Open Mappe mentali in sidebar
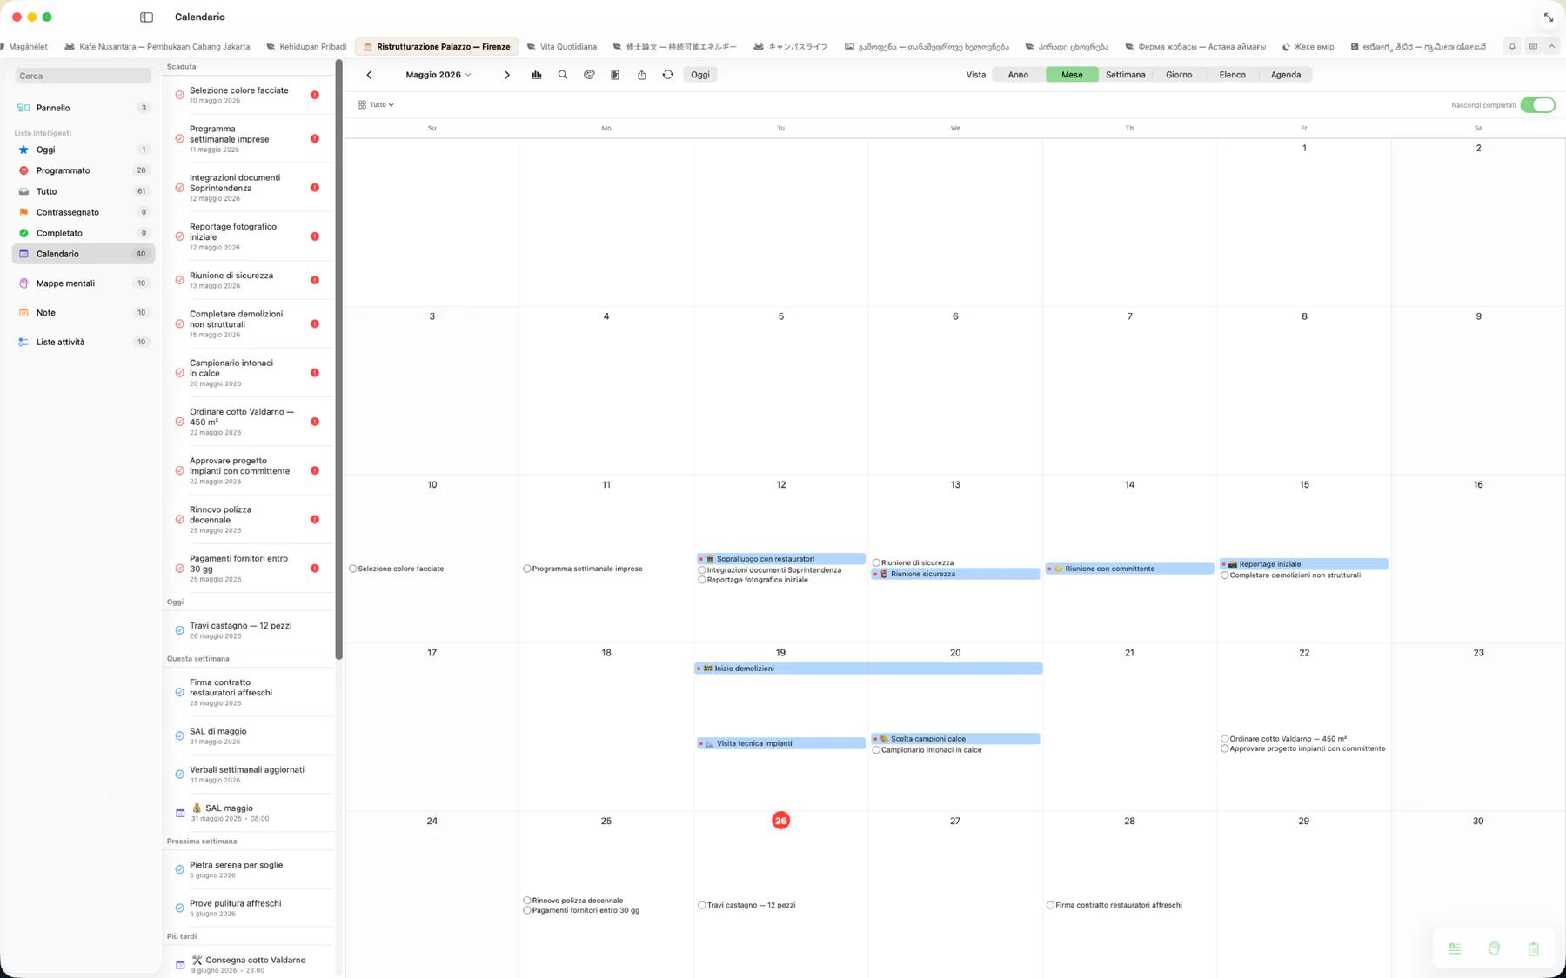 pos(84,283)
